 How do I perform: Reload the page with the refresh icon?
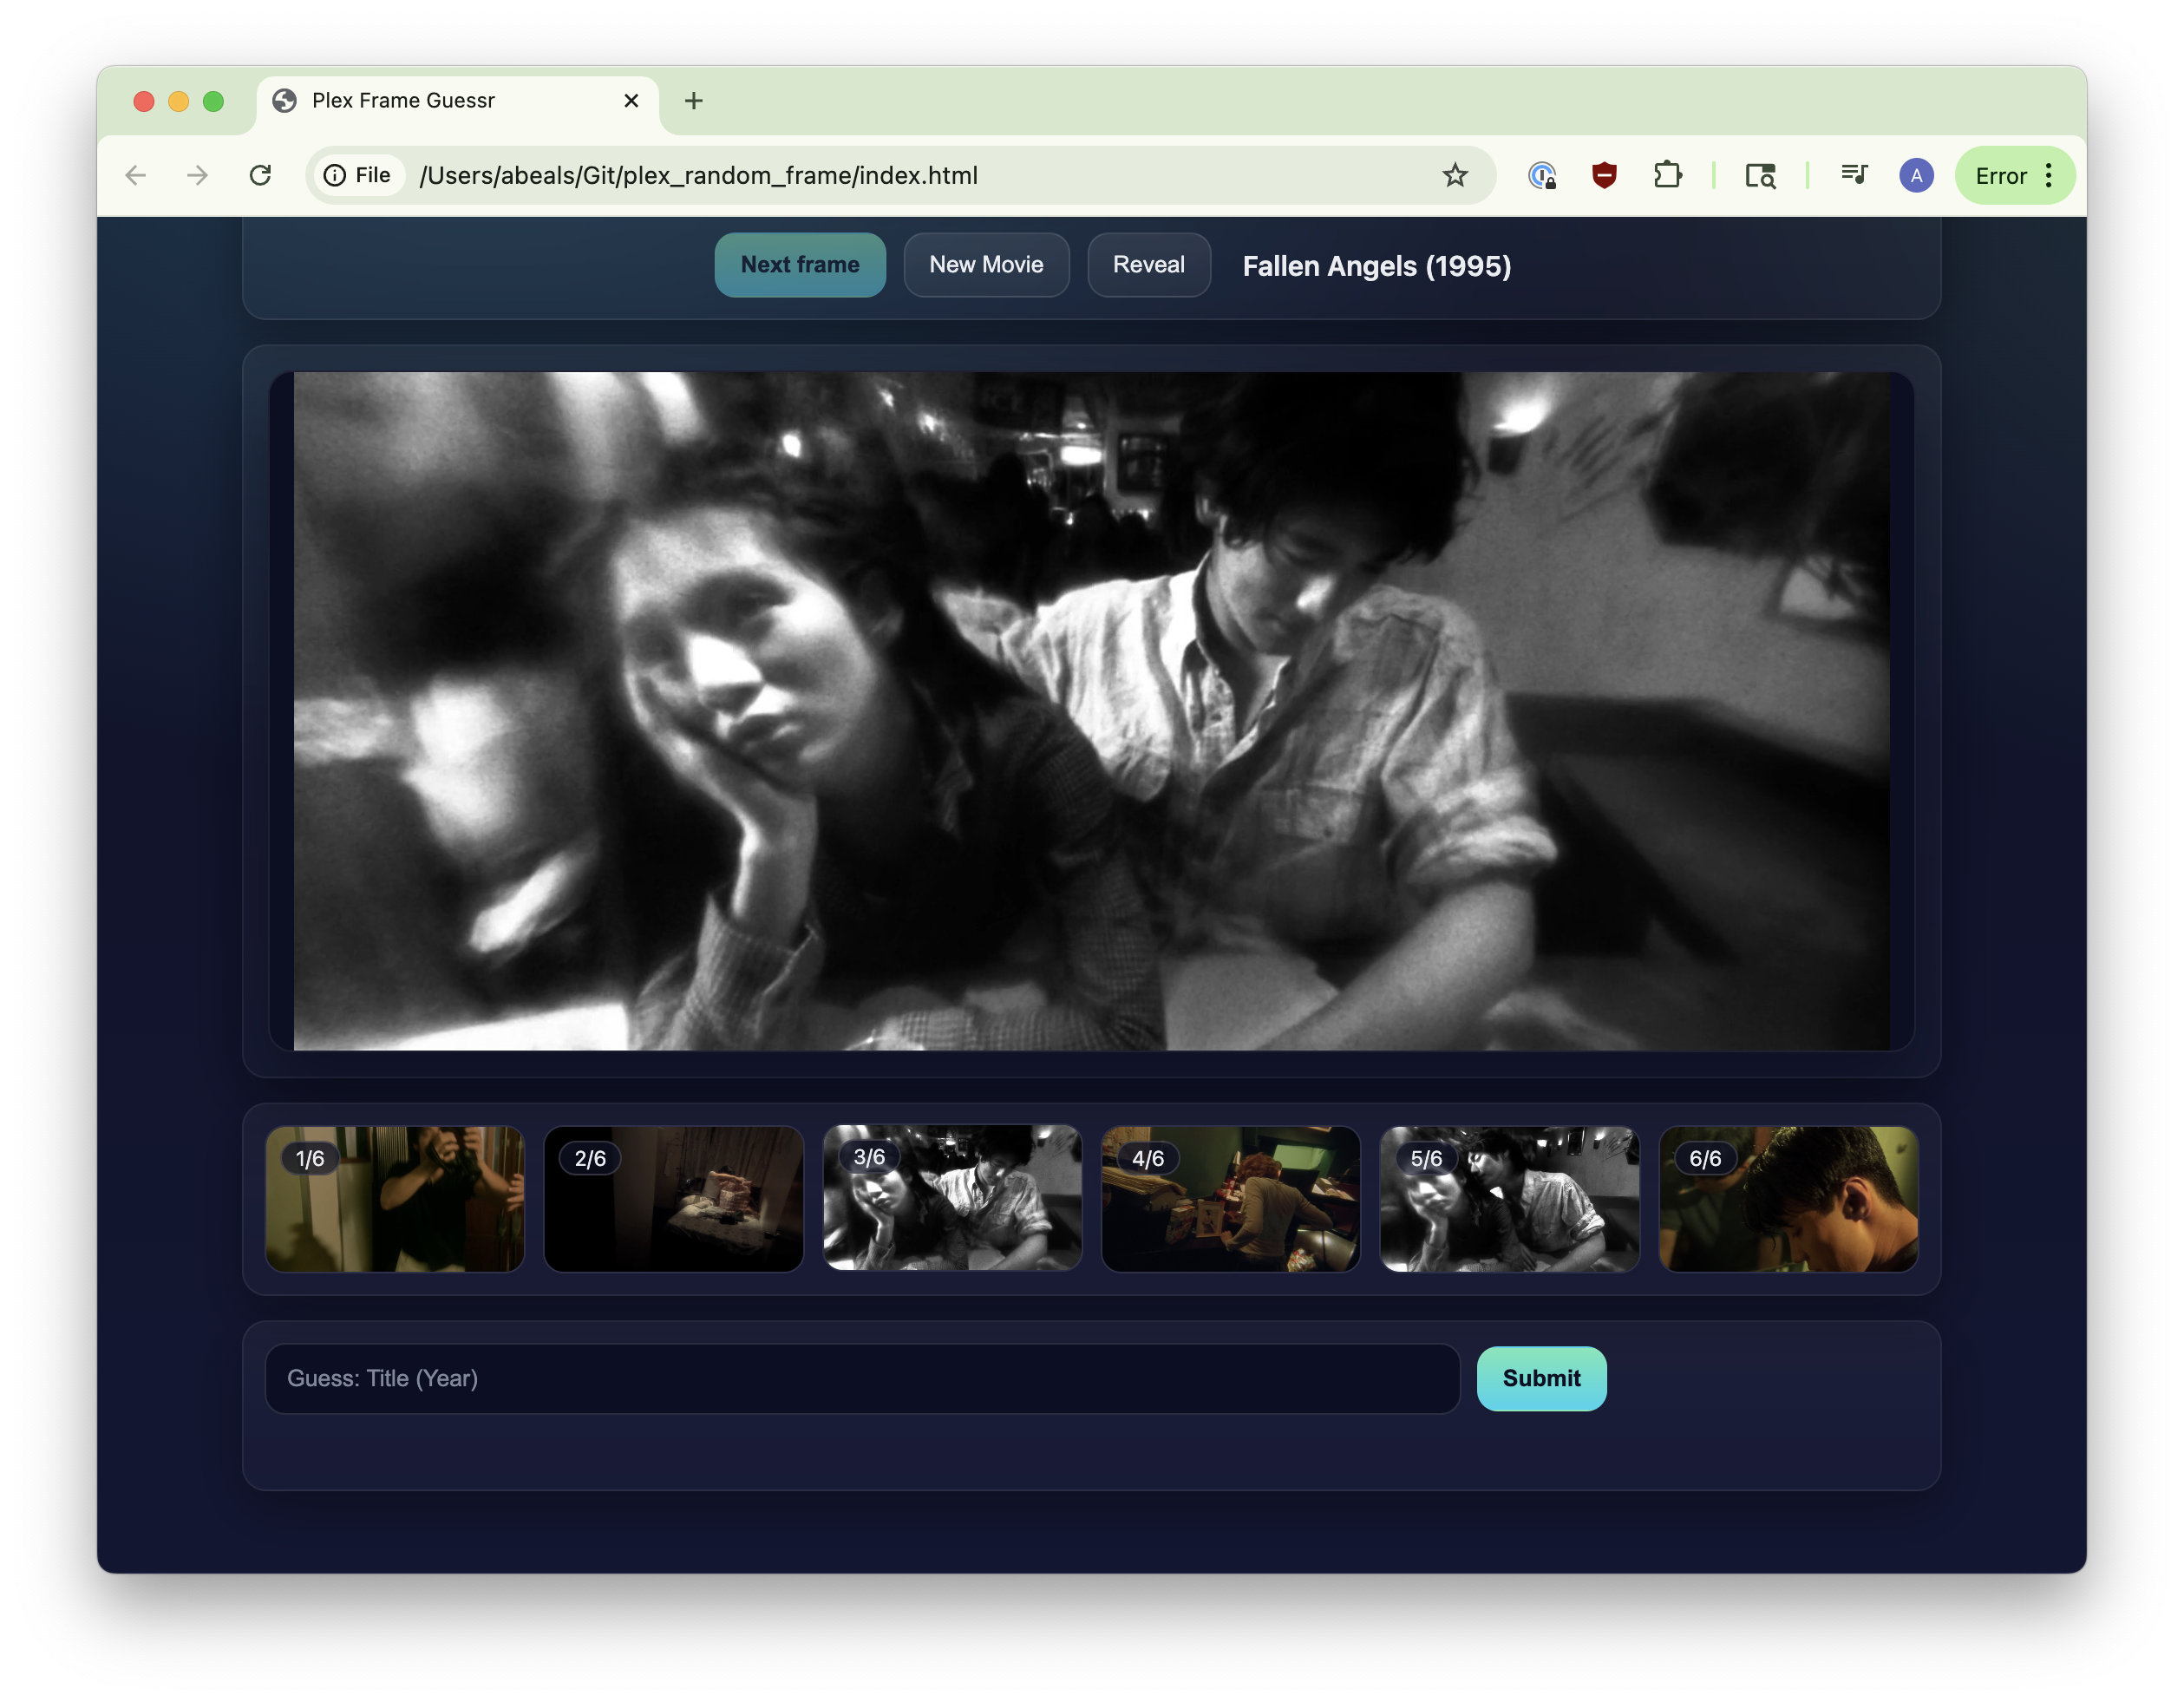pyautogui.click(x=260, y=176)
